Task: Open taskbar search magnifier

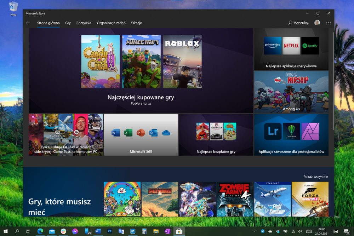Action: tap(17, 231)
